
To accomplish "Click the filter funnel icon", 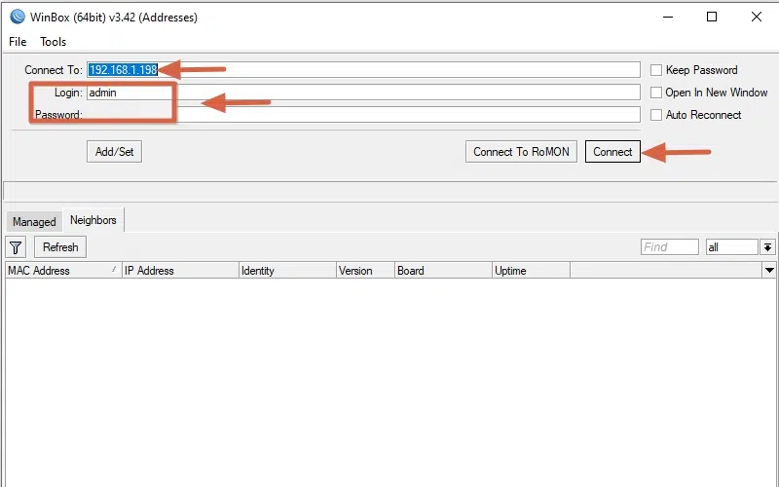I will (16, 247).
